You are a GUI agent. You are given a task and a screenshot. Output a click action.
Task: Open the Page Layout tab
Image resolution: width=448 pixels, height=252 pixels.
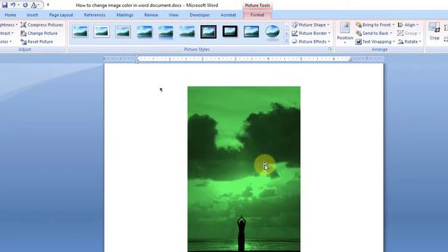(x=61, y=15)
